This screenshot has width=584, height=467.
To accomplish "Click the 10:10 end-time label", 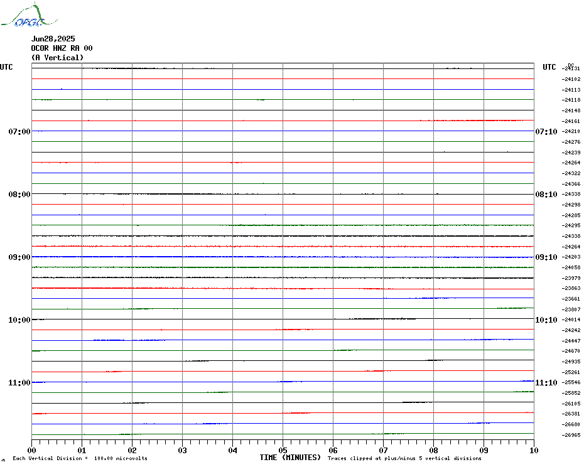I will 546,320.
